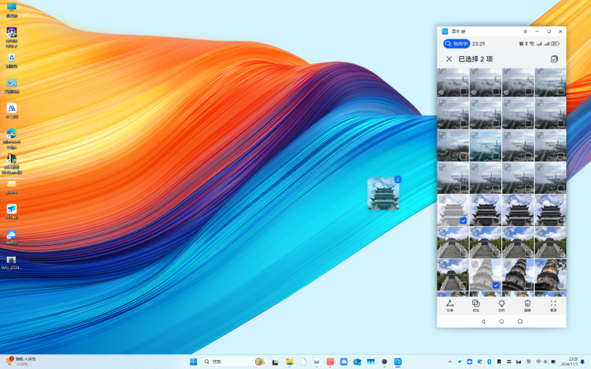This screenshot has height=369, width=591.
Task: Cancel selection with the X beside 已选择 2 项
Action: click(449, 58)
